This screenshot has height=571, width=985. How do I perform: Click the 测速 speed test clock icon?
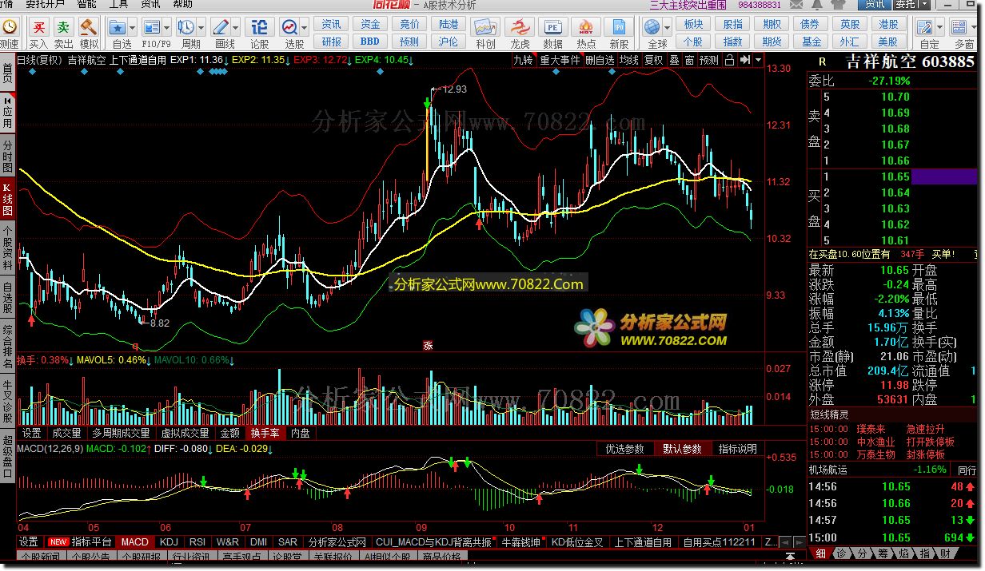coord(9,27)
